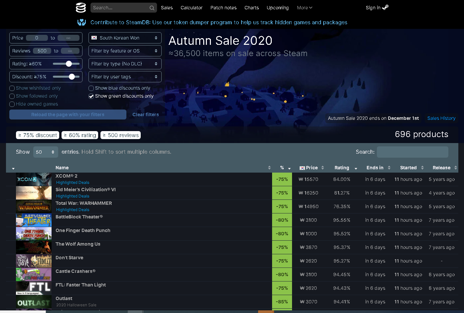
Task: Remove the 60% rating filter tag
Action: pos(80,135)
